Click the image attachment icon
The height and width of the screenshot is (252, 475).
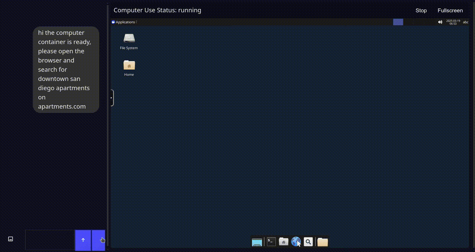click(x=11, y=239)
